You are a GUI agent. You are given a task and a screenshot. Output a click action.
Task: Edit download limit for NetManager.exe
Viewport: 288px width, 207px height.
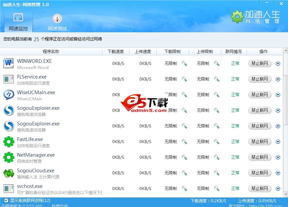[184, 157]
